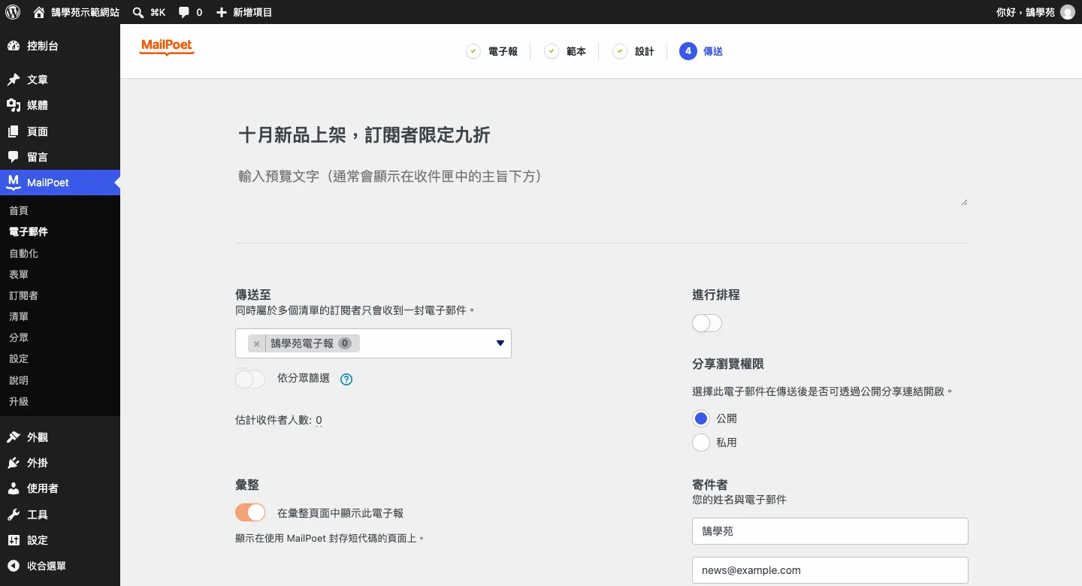1082x586 pixels.
Task: Open 自動化 in MailPoet submenu
Action: coord(23,253)
